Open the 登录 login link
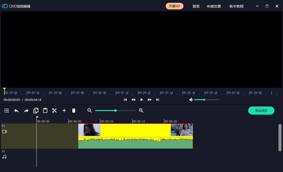The width and height of the screenshot is (283, 172). 196,6
